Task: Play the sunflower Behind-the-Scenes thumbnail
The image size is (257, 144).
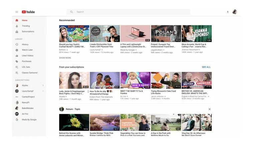Action: (x=74, y=122)
